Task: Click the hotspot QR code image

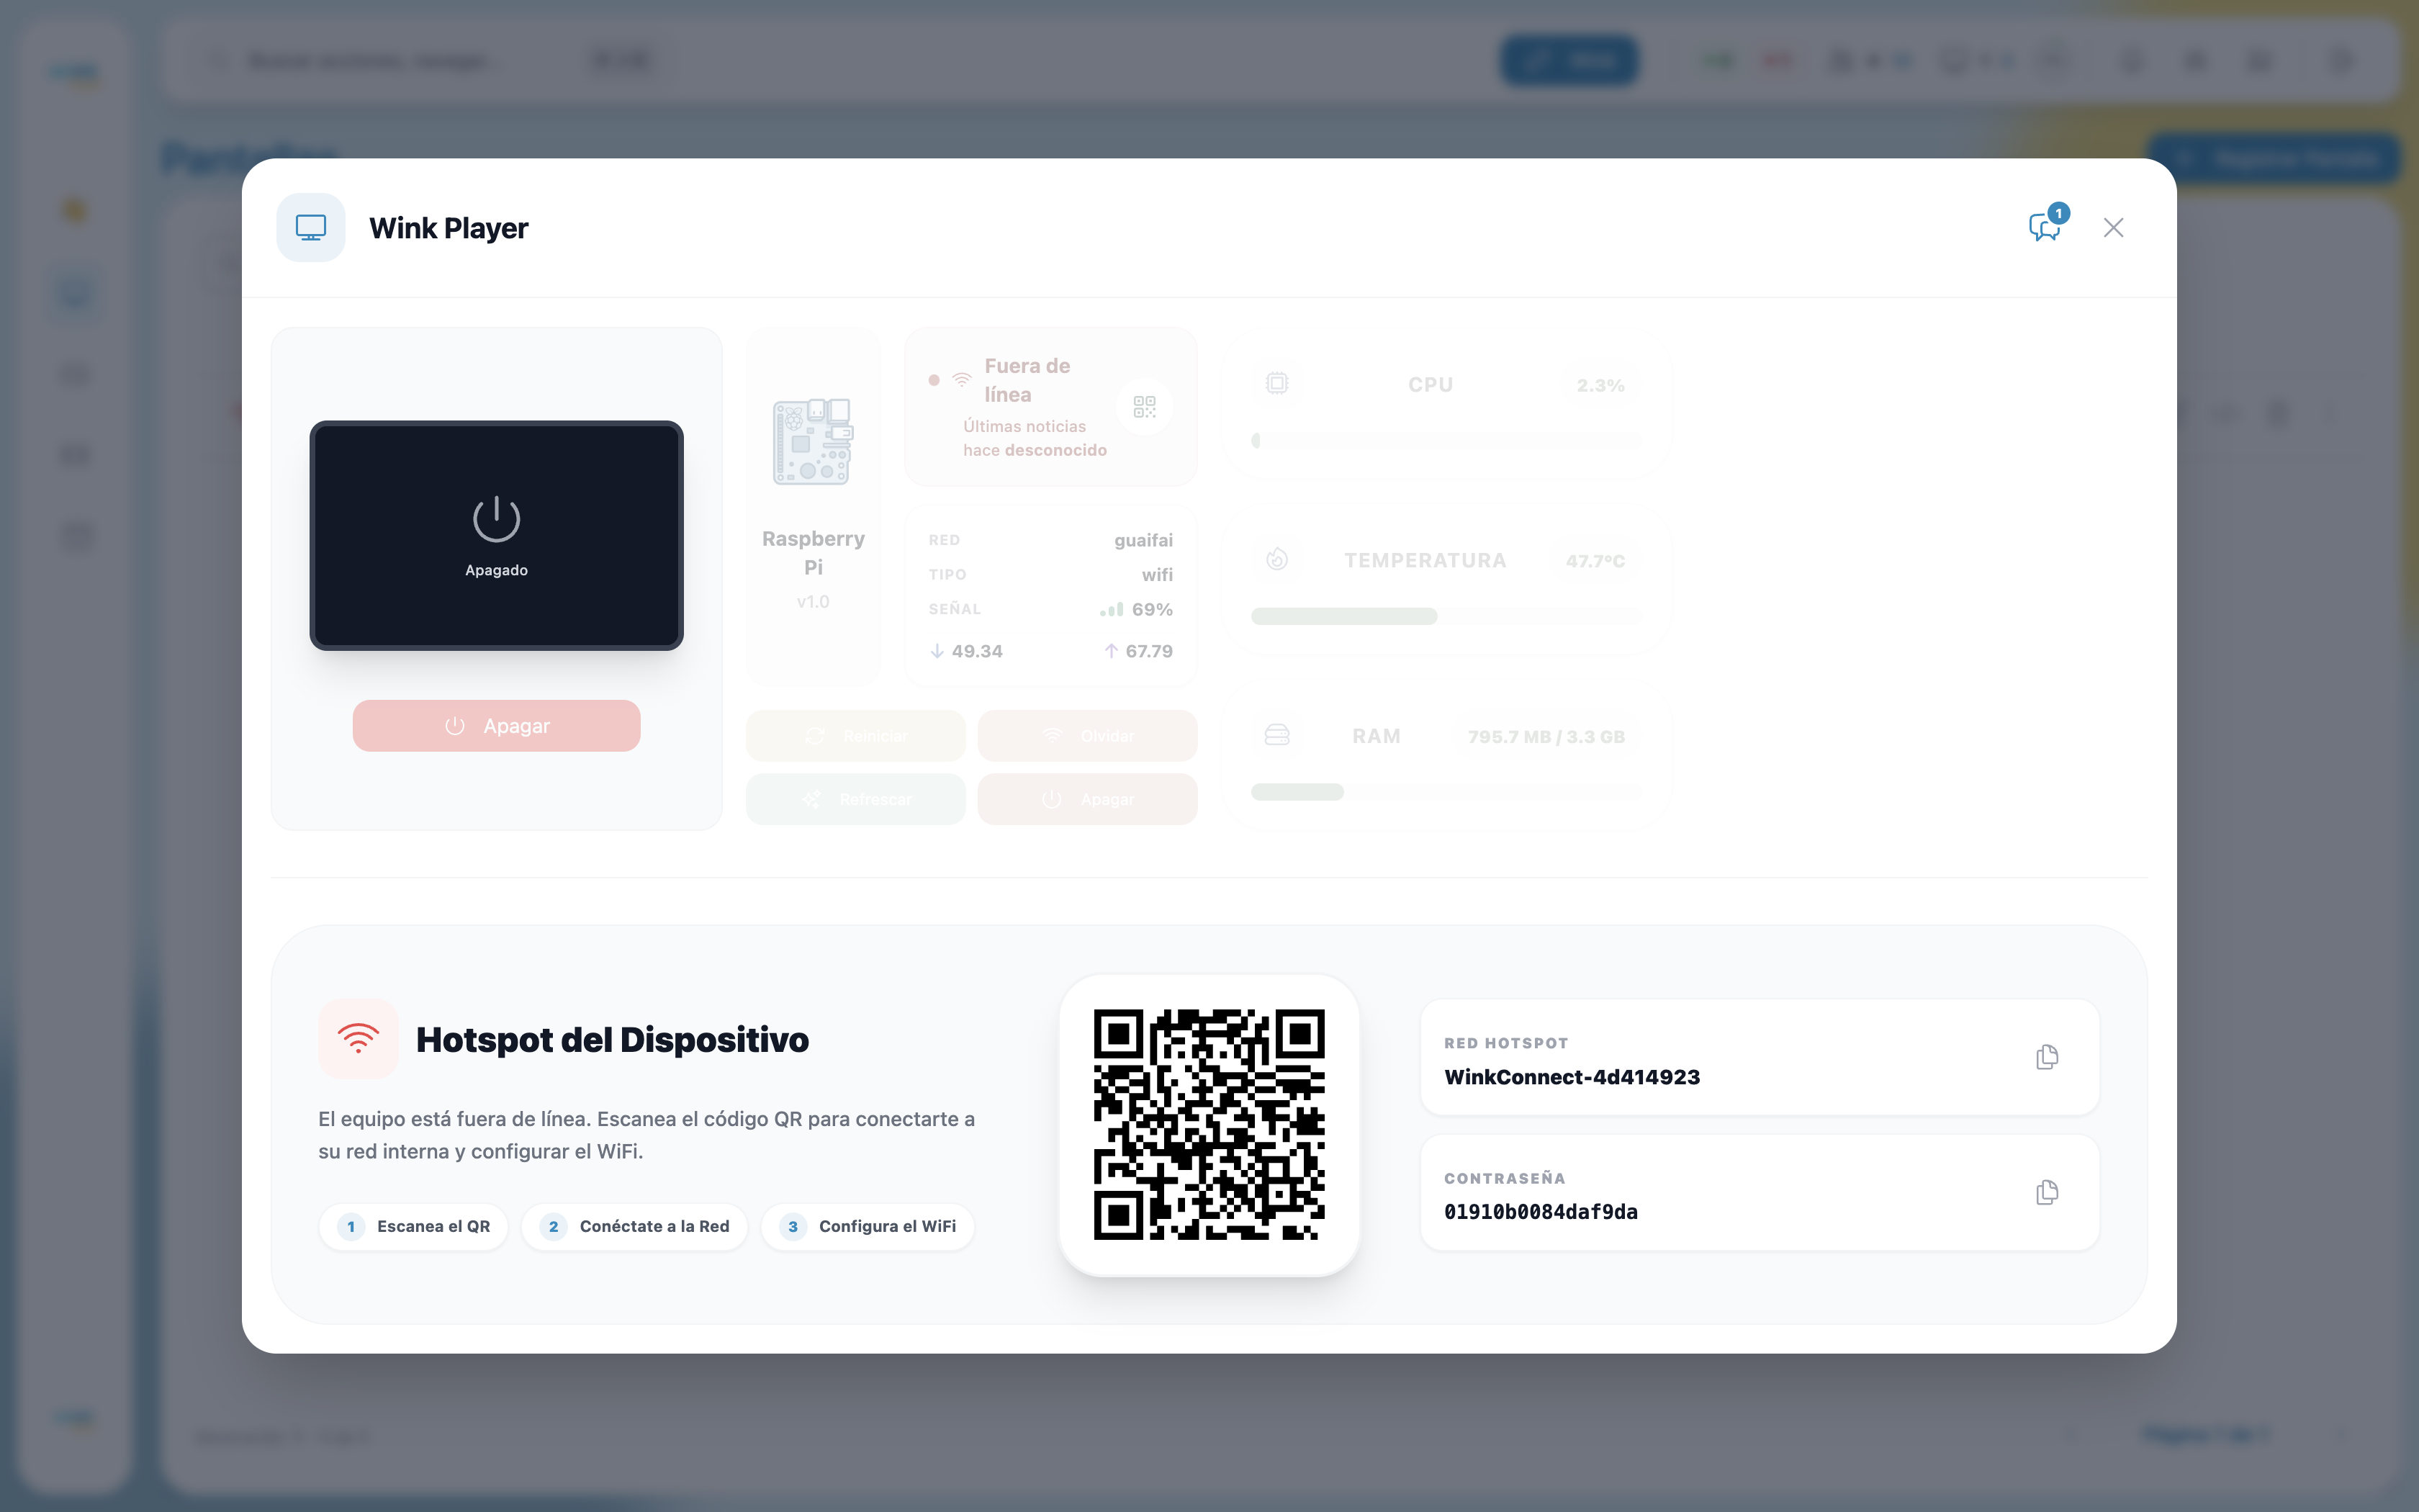Action: point(1209,1125)
